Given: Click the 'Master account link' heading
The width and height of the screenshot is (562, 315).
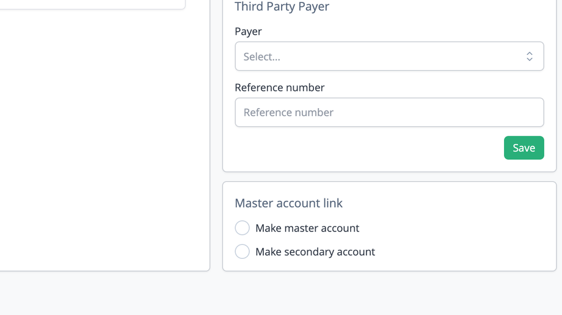Looking at the screenshot, I should tap(289, 203).
